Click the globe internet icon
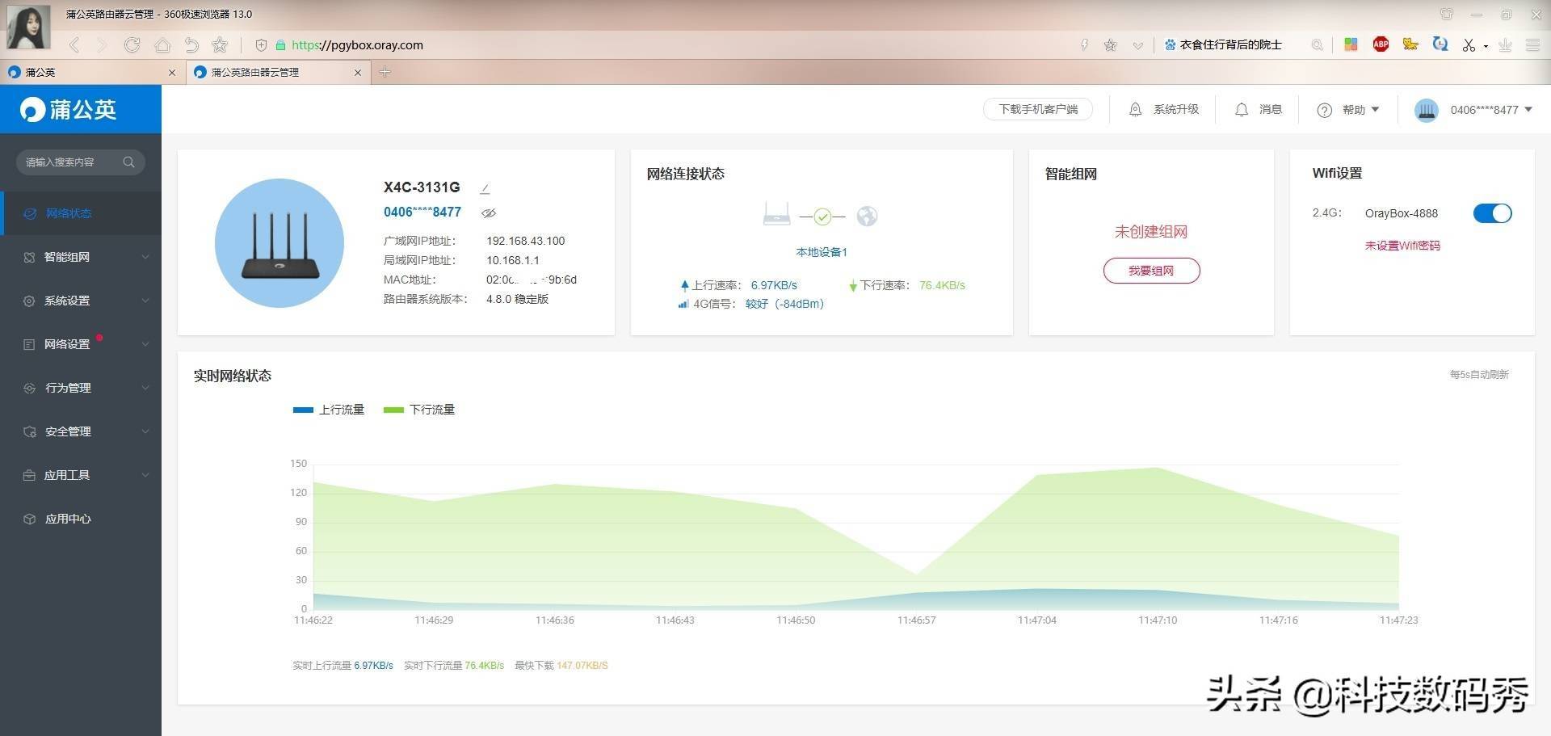1551x736 pixels. 867,216
